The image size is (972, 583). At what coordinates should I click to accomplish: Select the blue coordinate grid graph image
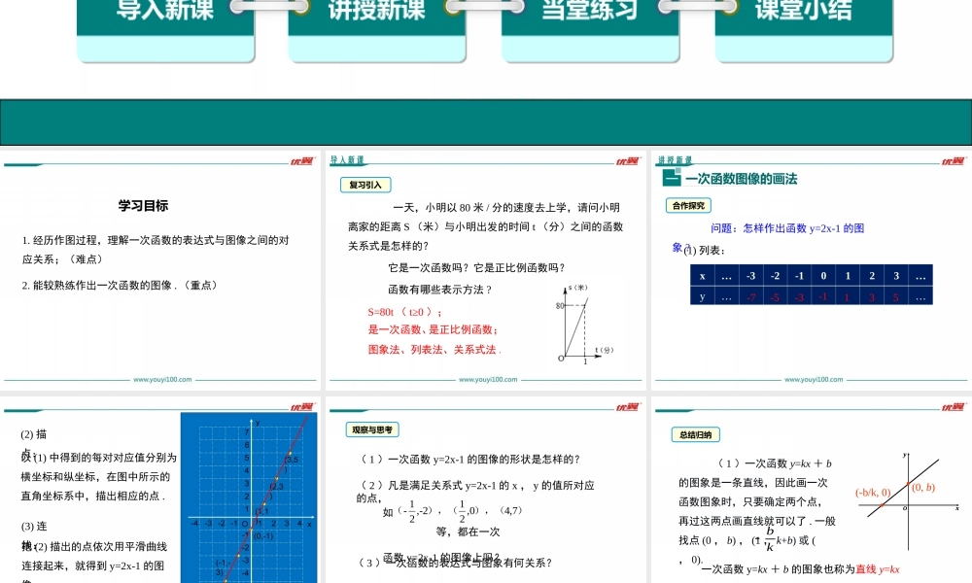pyautogui.click(x=250, y=497)
